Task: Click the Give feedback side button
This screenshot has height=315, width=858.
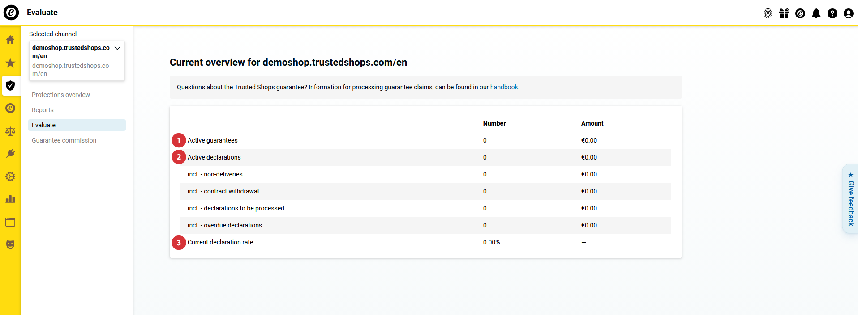Action: (x=850, y=199)
